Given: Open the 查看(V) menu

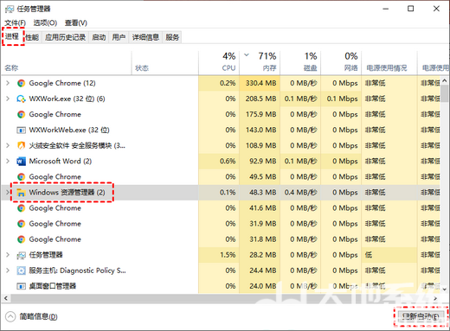Looking at the screenshot, I should tap(76, 22).
